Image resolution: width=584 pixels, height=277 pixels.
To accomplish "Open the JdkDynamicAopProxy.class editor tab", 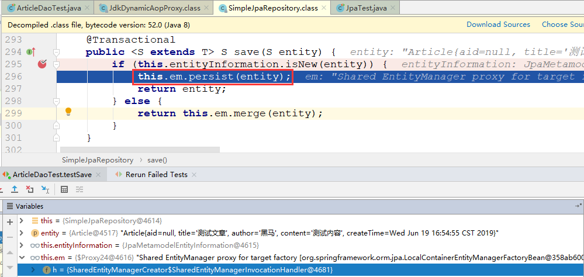I will (x=153, y=8).
